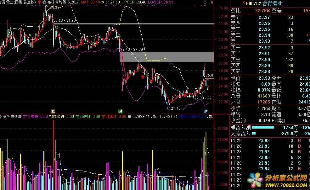Click the 大宗流入 small cyan bar
Viewport: 310px width, 190px height.
(x=254, y=134)
